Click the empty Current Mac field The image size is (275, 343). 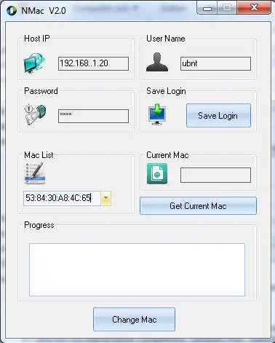click(x=215, y=175)
